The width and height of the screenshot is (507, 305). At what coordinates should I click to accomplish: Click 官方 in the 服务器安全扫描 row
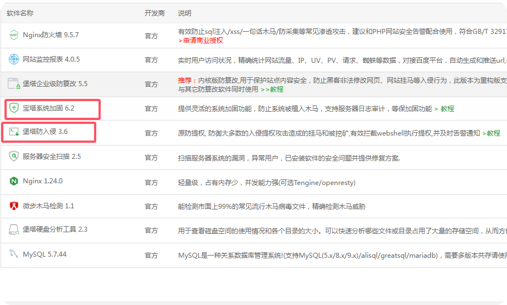tap(151, 158)
